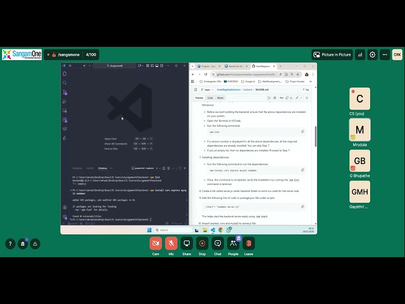Select the Preview tab on GitHub
The height and width of the screenshot is (304, 405).
199,98
